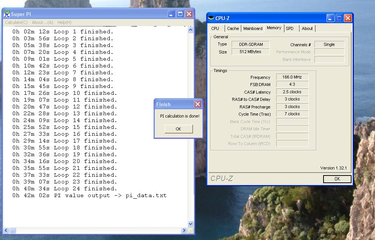The height and width of the screenshot is (240, 375).
Task: Open the Help(H) menu in Super PI
Action: 64,22
